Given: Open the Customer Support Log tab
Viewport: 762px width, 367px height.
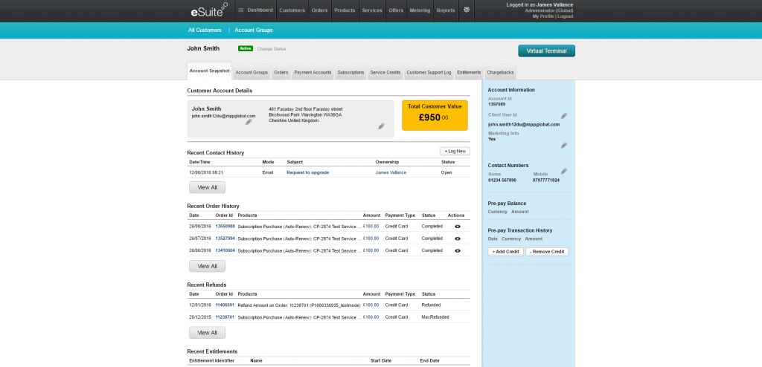Looking at the screenshot, I should pyautogui.click(x=429, y=73).
